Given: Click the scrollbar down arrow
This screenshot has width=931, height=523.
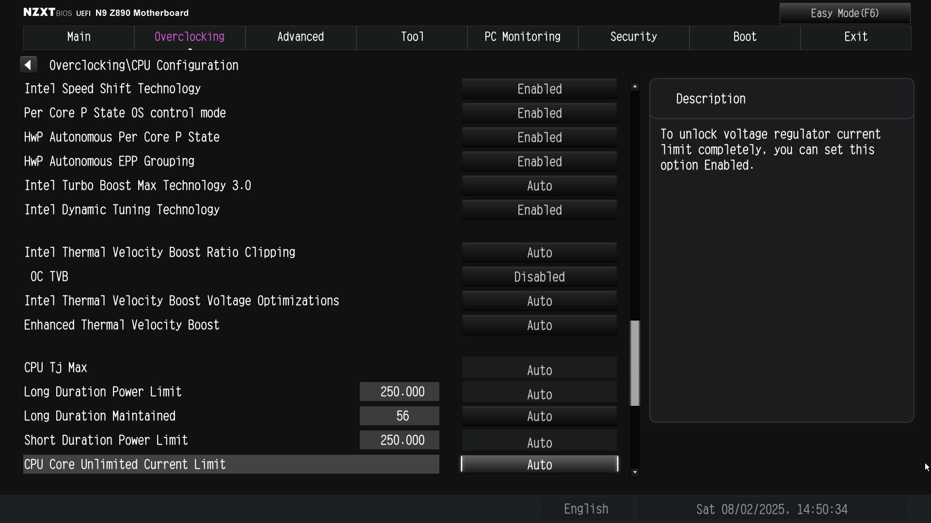Looking at the screenshot, I should click(635, 472).
